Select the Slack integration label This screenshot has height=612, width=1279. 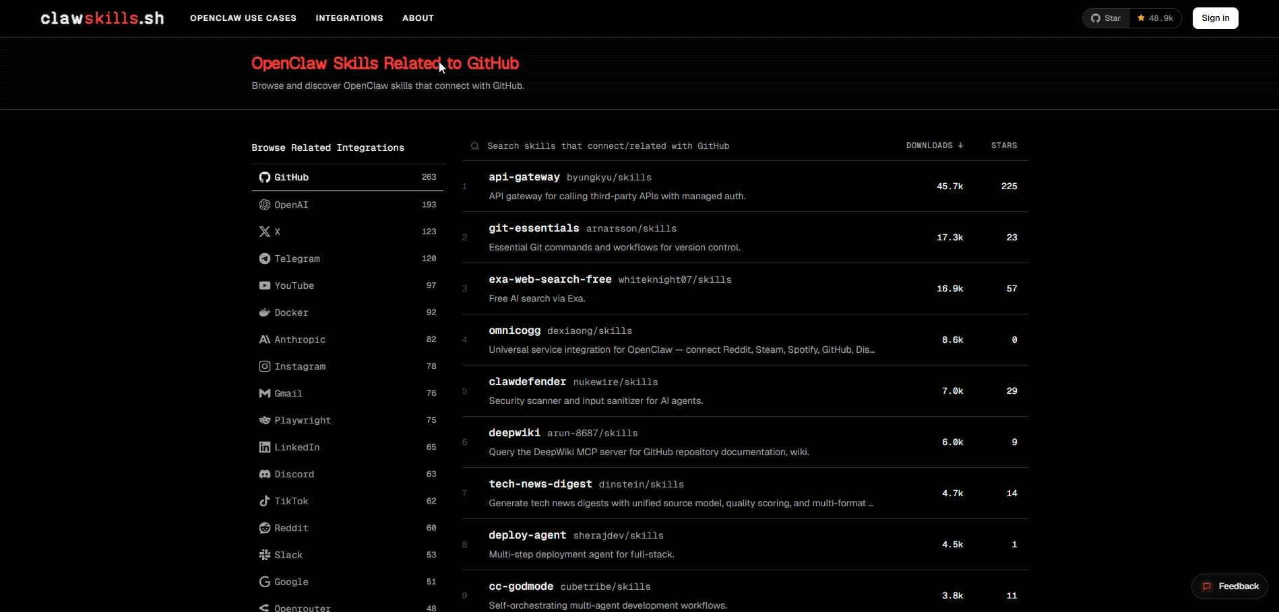tap(288, 555)
